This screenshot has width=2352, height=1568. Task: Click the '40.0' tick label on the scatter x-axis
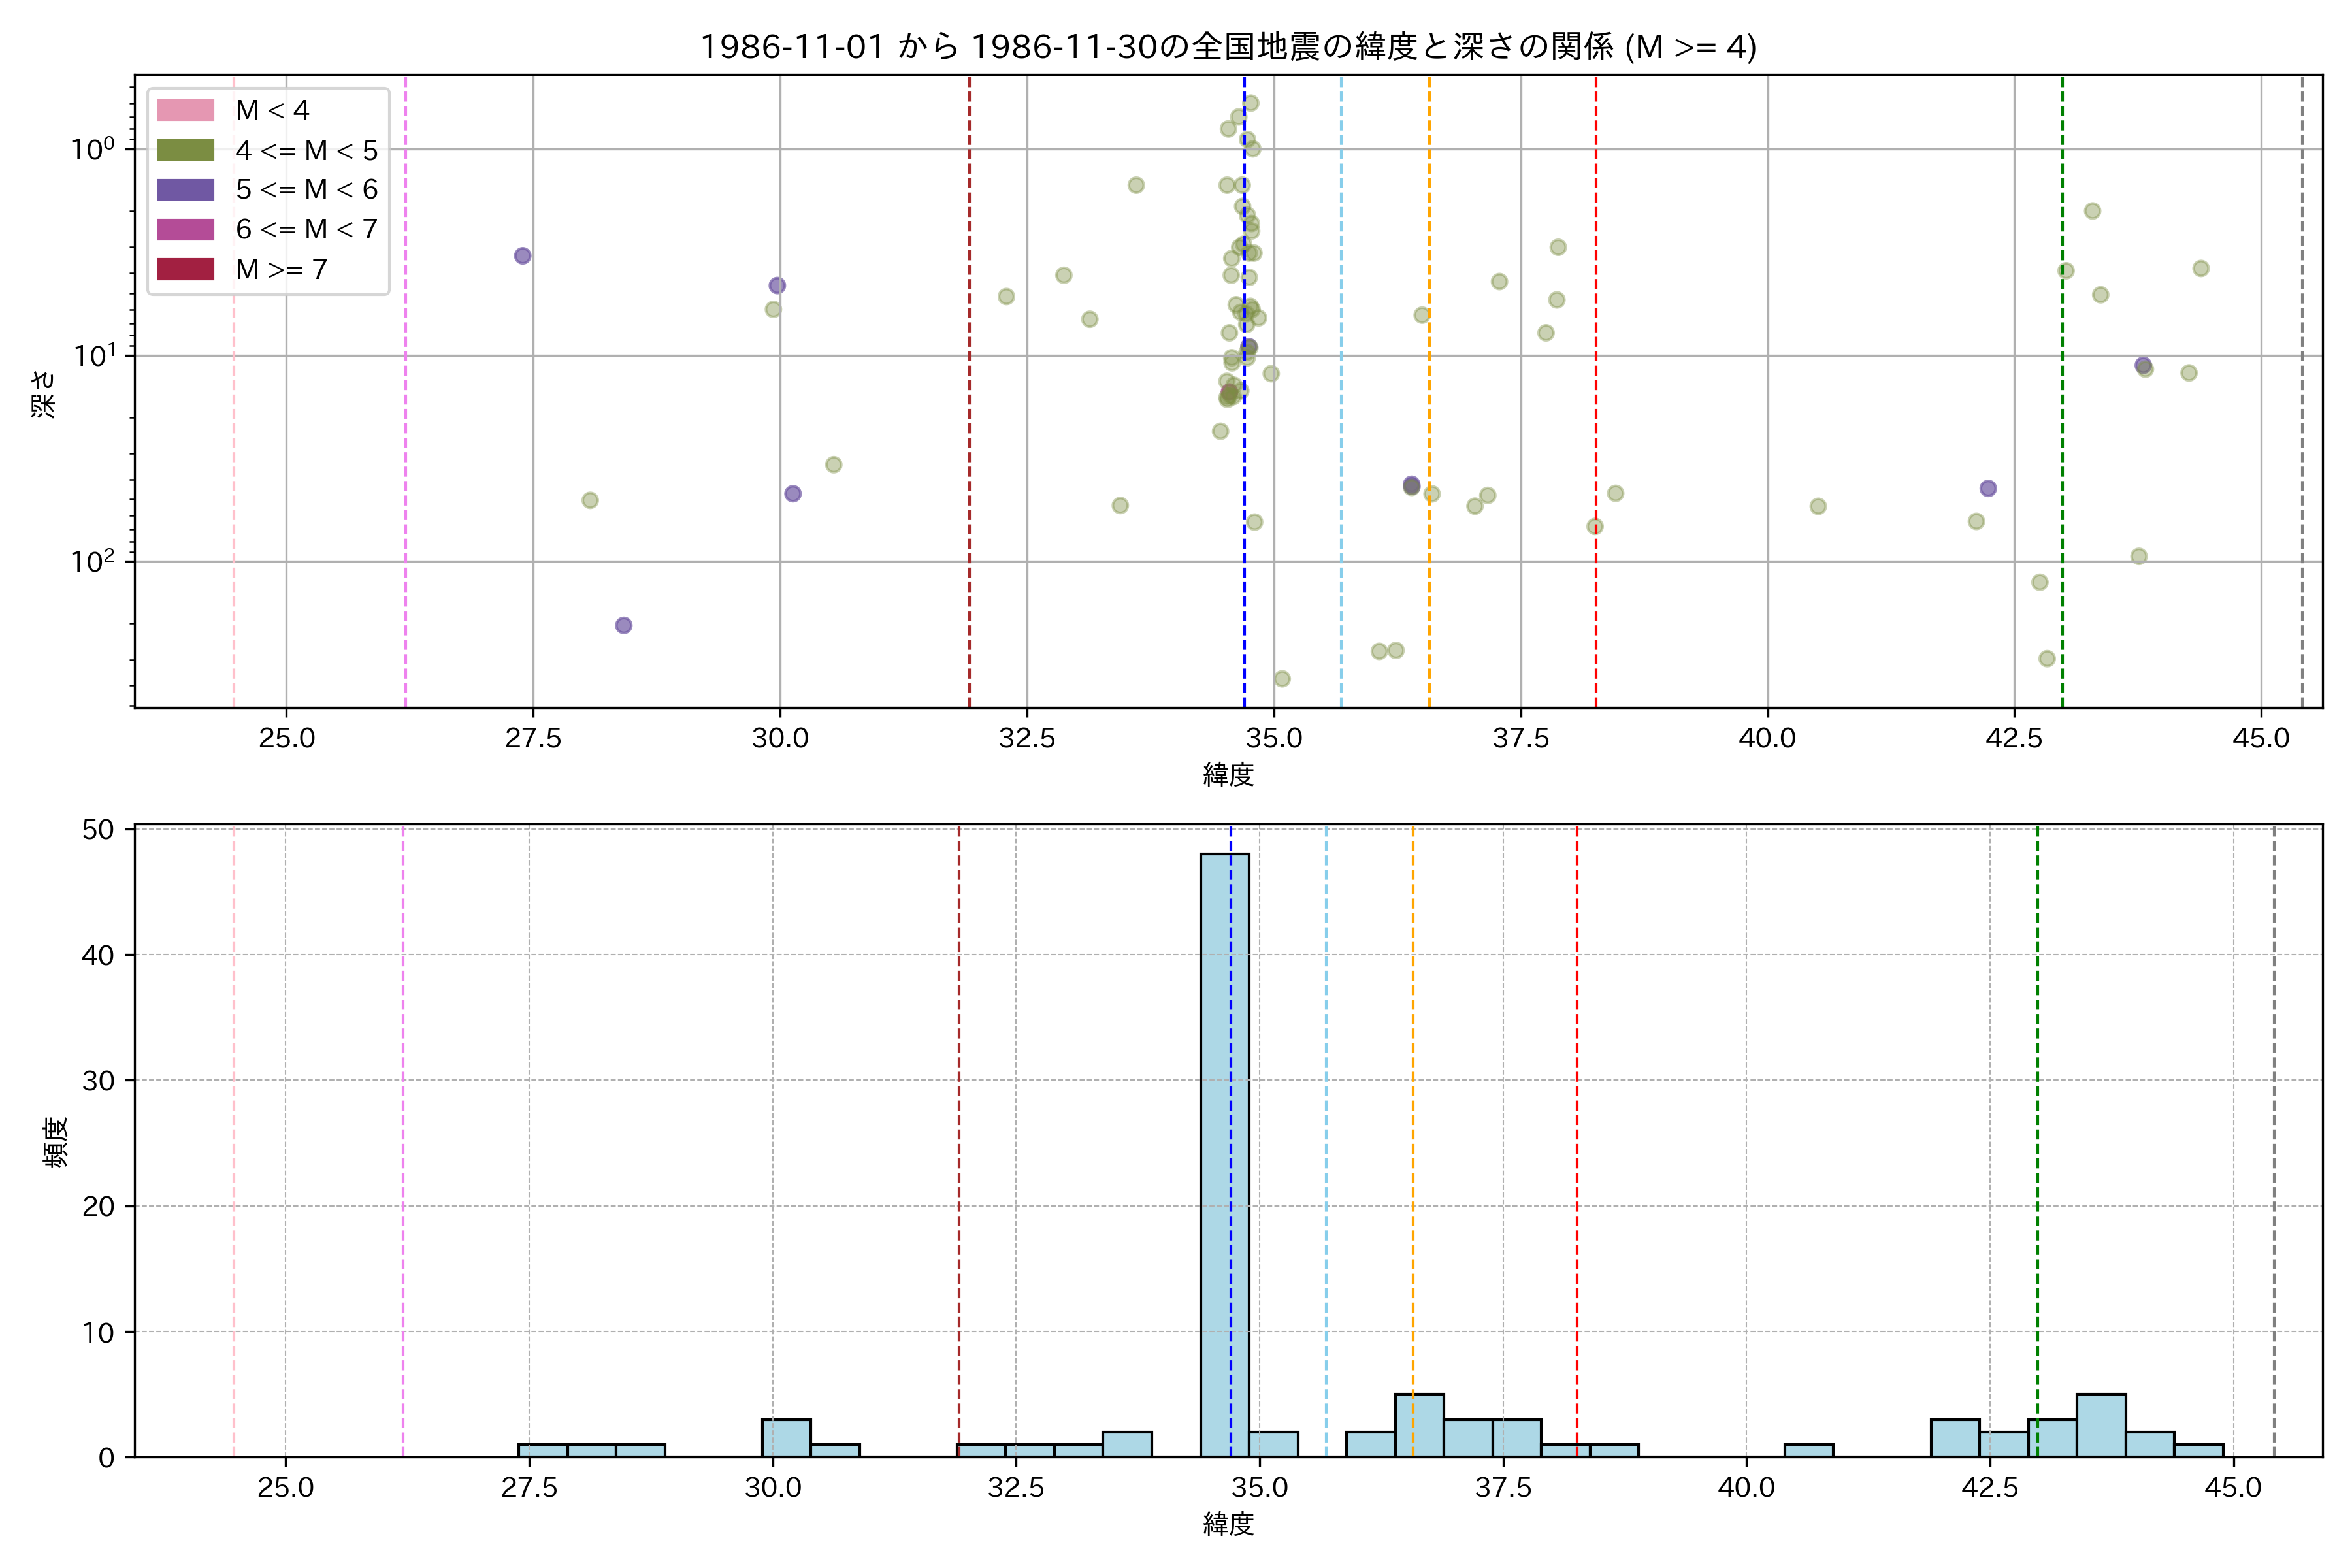point(1767,739)
